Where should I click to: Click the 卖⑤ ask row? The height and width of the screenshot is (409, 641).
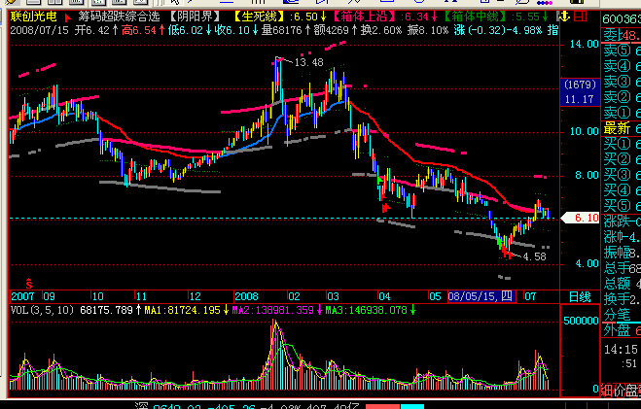tap(622, 51)
